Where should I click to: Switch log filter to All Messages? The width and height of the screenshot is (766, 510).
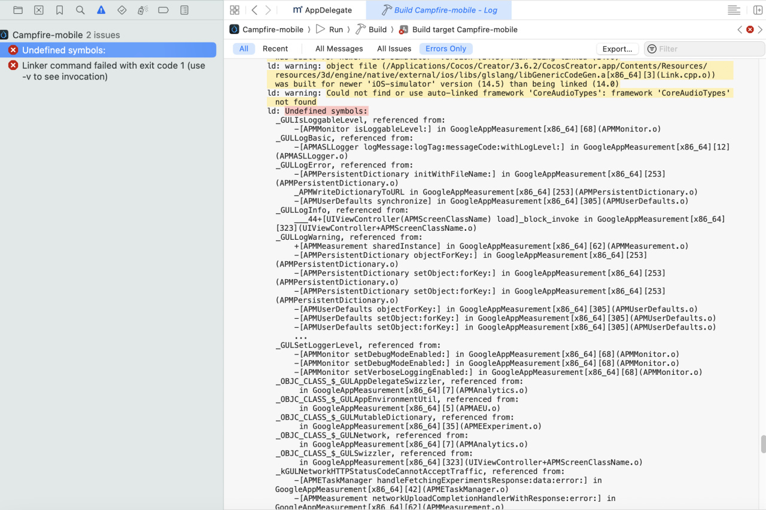point(339,48)
